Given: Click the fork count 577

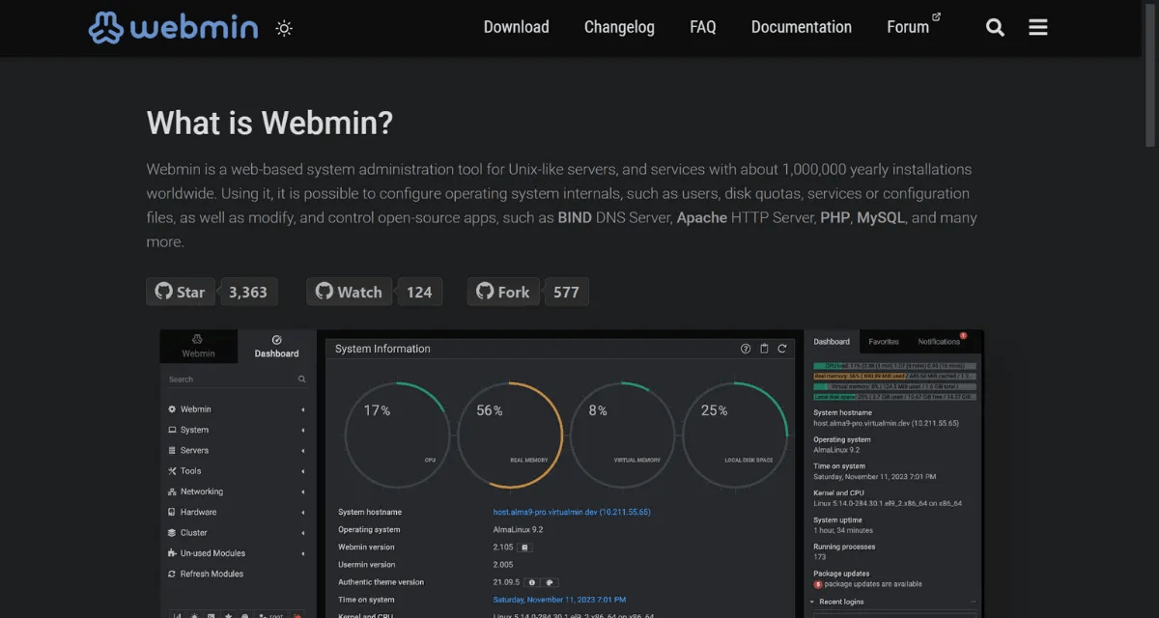Looking at the screenshot, I should coord(566,292).
